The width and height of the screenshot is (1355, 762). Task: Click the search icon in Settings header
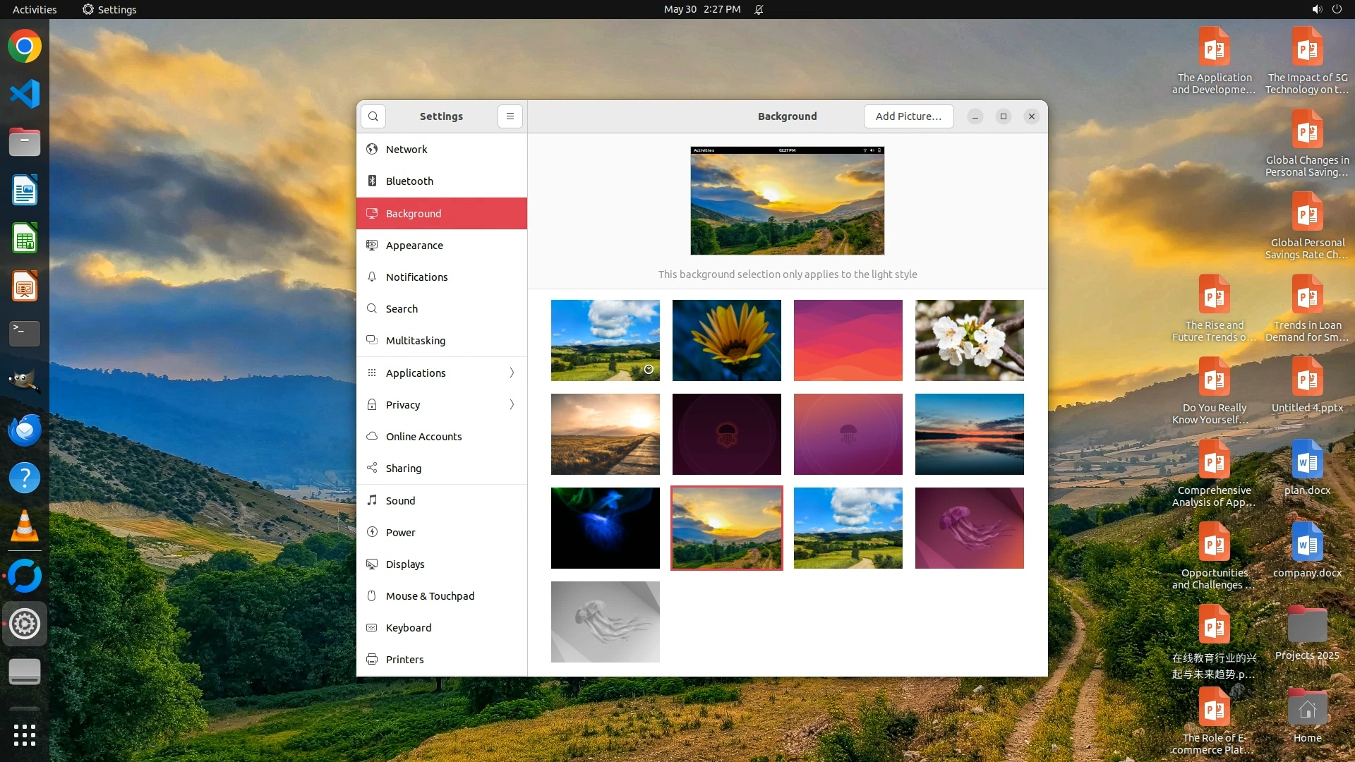373,116
